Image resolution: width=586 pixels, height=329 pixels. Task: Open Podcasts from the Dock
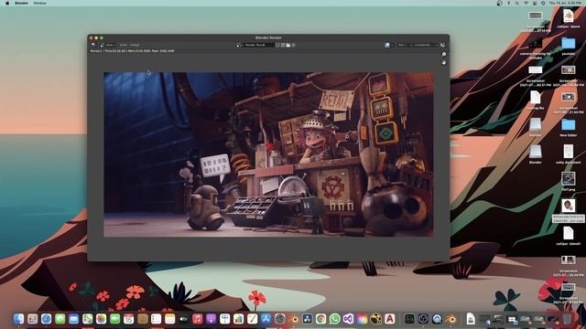click(x=212, y=319)
